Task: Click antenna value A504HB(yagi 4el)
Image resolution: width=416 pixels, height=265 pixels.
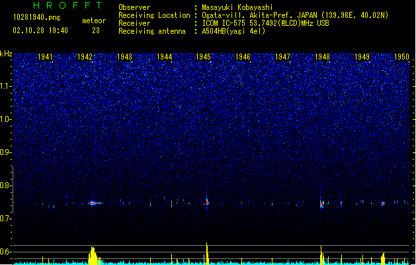Action: pos(233,31)
